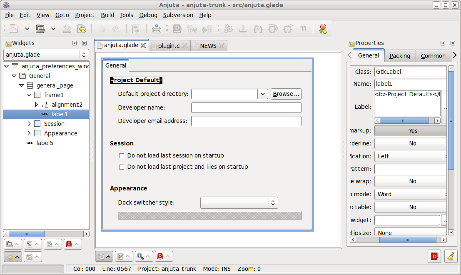
Task: Expand the Session tree node
Action: (29, 123)
